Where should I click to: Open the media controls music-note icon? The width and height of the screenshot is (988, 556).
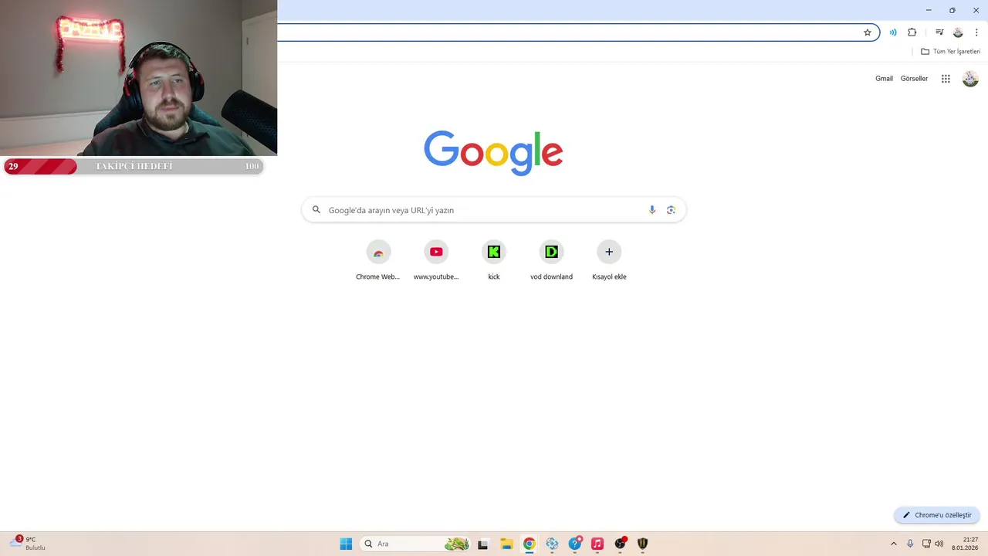tap(939, 32)
